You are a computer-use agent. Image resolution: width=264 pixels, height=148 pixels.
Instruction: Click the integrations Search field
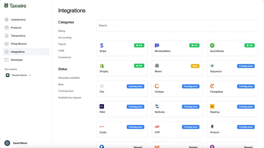177,26
